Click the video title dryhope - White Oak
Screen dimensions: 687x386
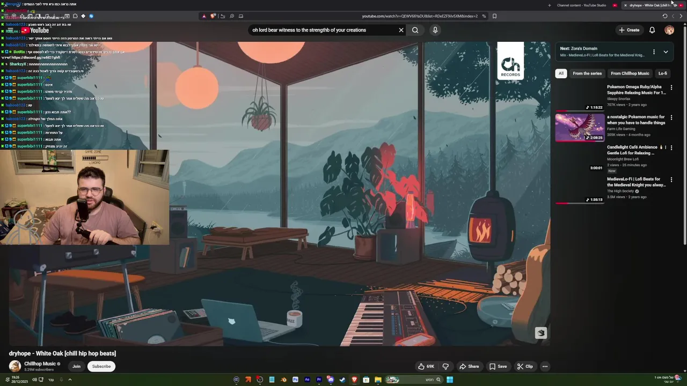(62, 353)
